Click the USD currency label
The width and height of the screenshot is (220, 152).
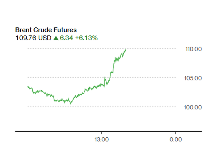point(45,38)
